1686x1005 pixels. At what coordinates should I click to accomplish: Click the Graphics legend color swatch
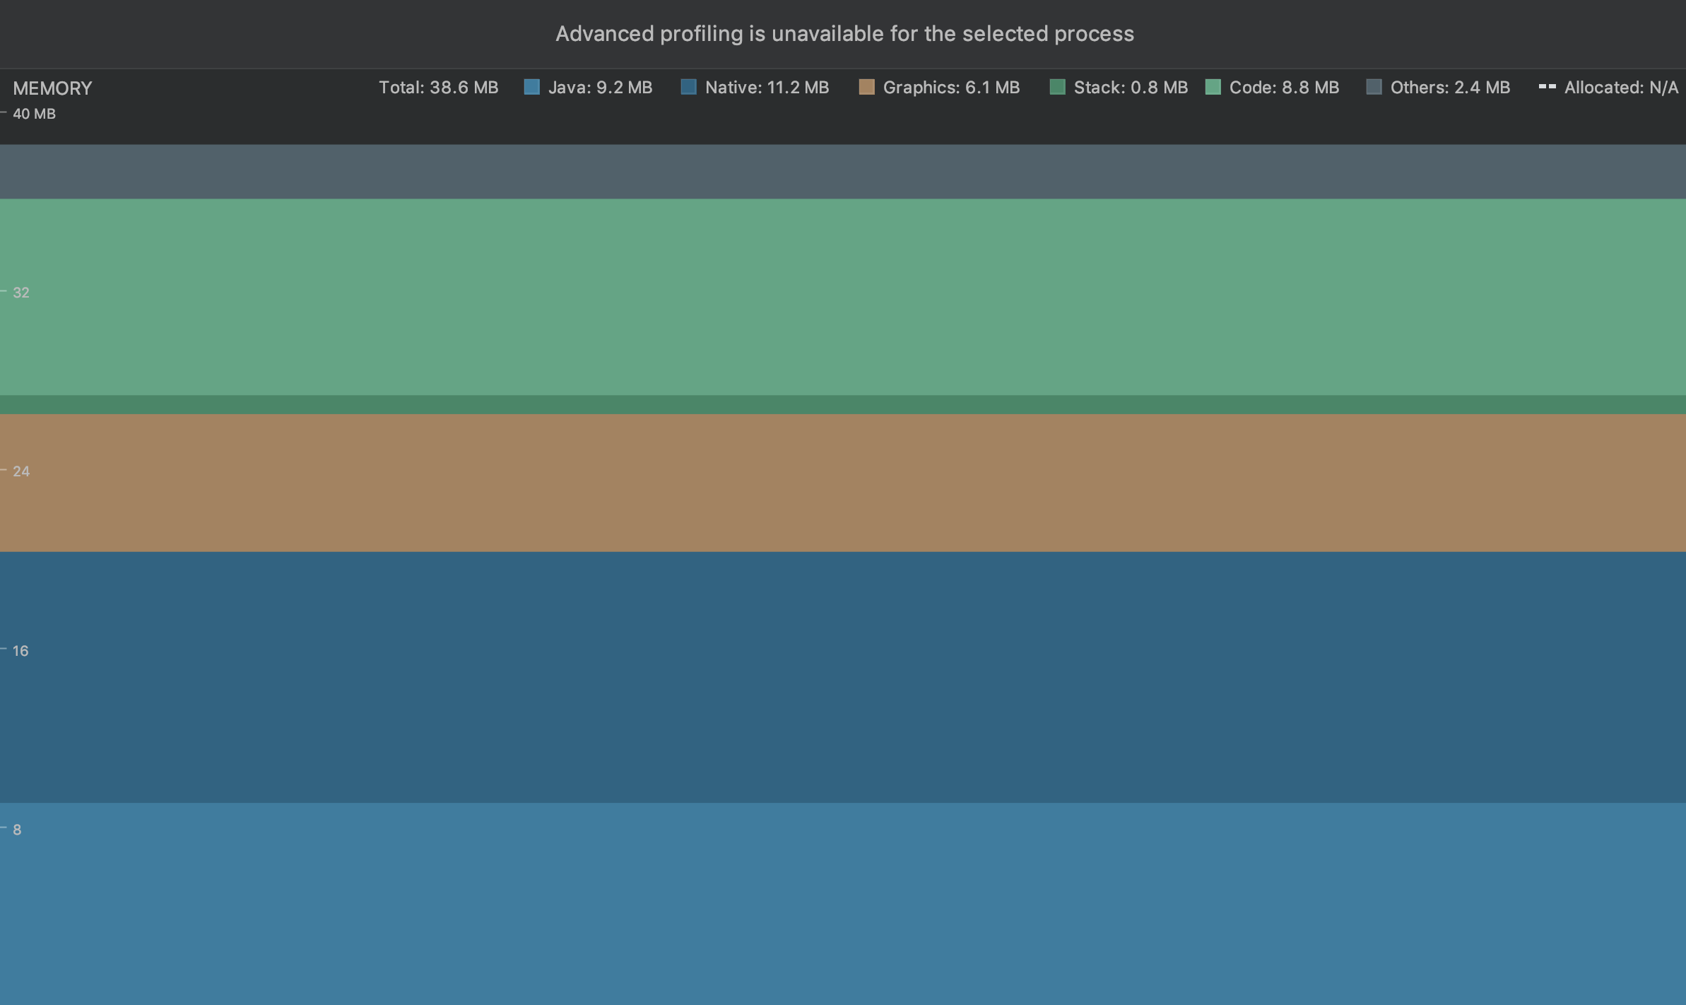[866, 87]
